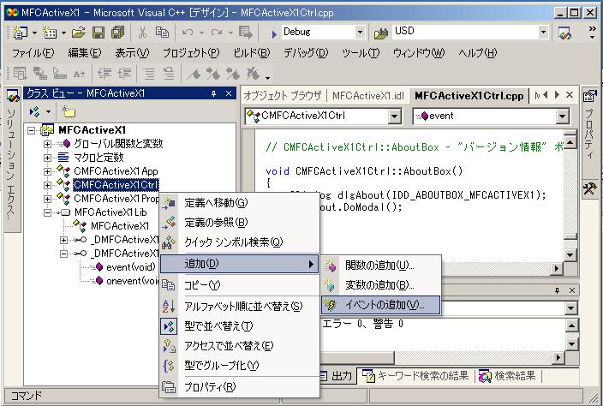Click the increase indent toolbar icon
The width and height of the screenshot is (603, 406).
[124, 73]
